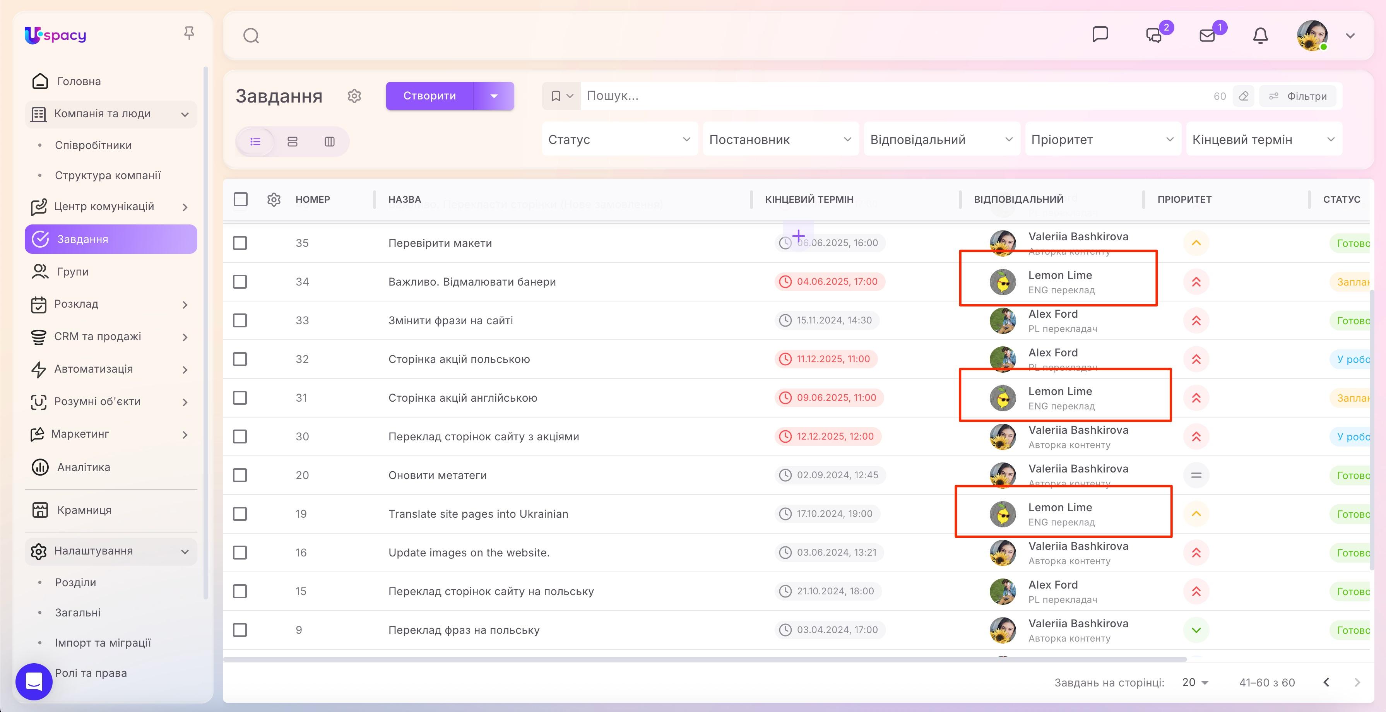The height and width of the screenshot is (712, 1386).
Task: Open the tasks per page dropdown
Action: (x=1195, y=683)
